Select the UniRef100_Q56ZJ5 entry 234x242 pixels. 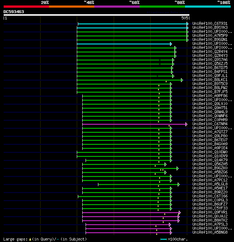point(210,64)
